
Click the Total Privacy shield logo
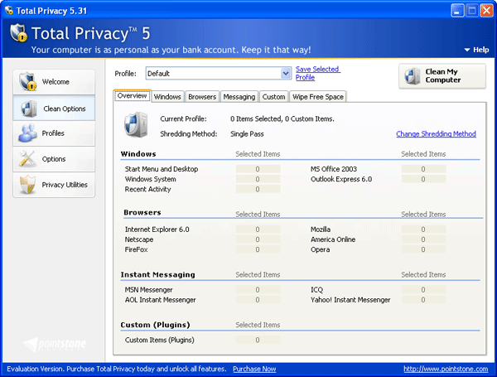coord(20,36)
